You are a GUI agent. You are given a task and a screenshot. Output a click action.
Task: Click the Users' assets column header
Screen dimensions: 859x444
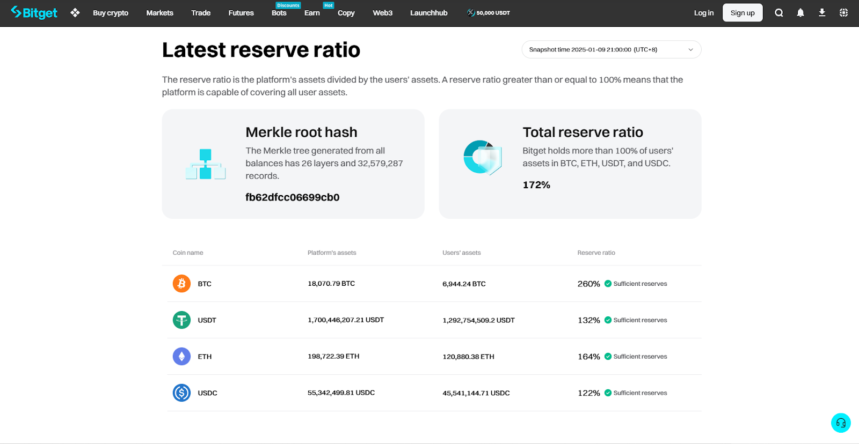[x=462, y=253]
